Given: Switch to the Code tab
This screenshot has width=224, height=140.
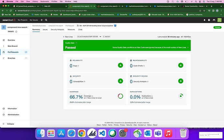Looking at the screenshot, I should click(80, 30).
